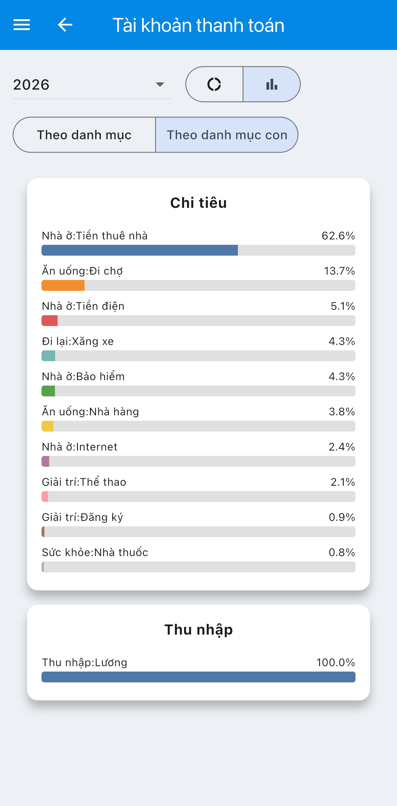Switch to donut chart view
Viewport: 397px width, 806px height.
pos(214,84)
